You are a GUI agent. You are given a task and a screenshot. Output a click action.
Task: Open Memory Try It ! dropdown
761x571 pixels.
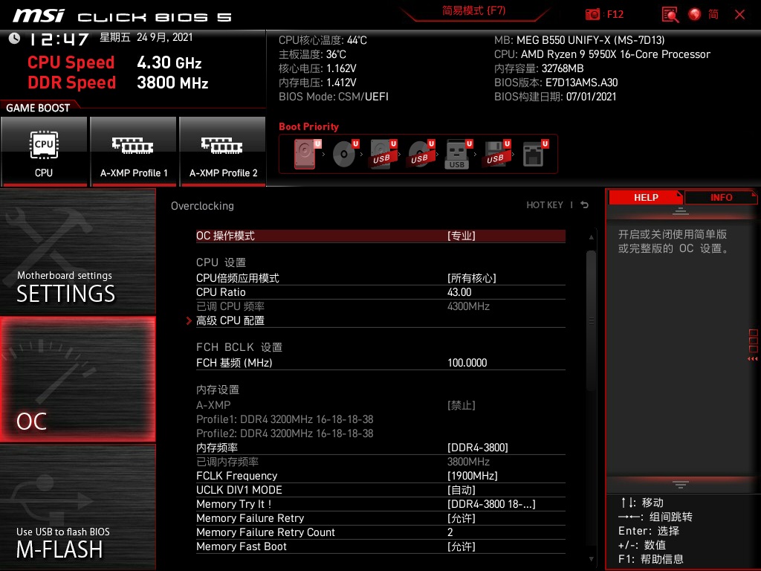380,504
